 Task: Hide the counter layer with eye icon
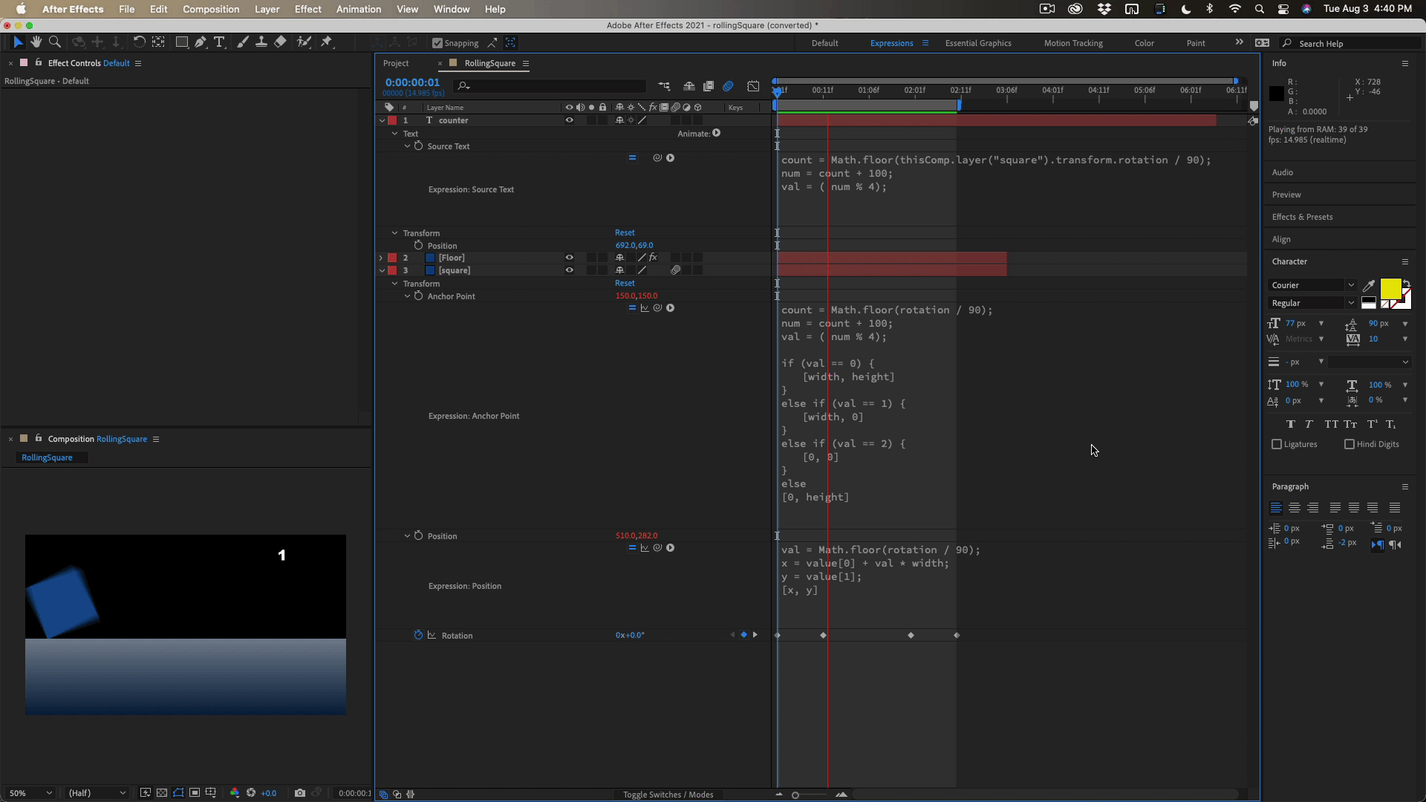[x=569, y=120]
